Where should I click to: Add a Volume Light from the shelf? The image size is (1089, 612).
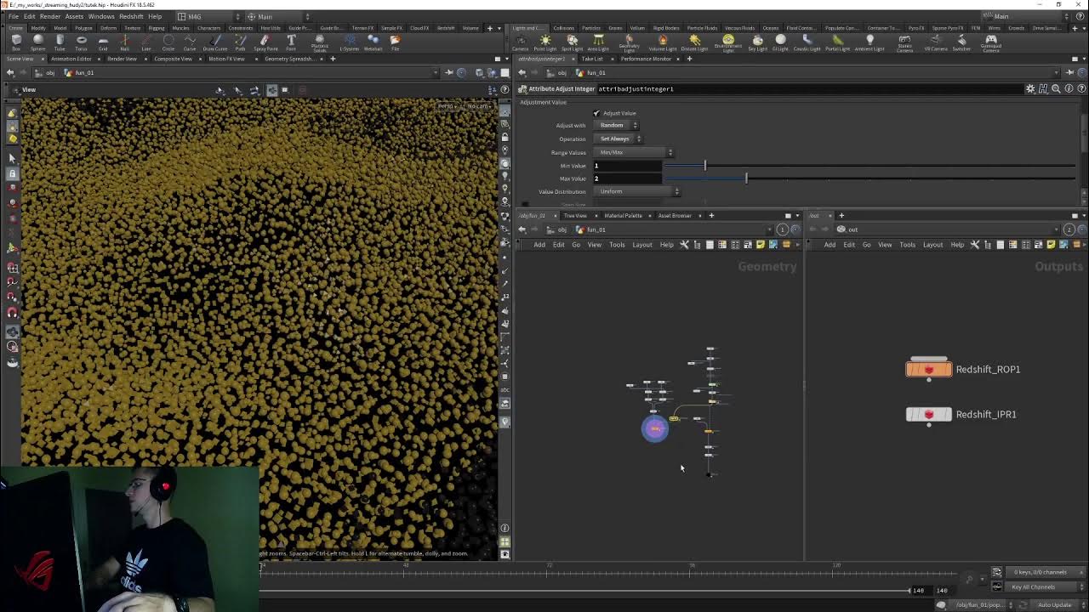[663, 42]
